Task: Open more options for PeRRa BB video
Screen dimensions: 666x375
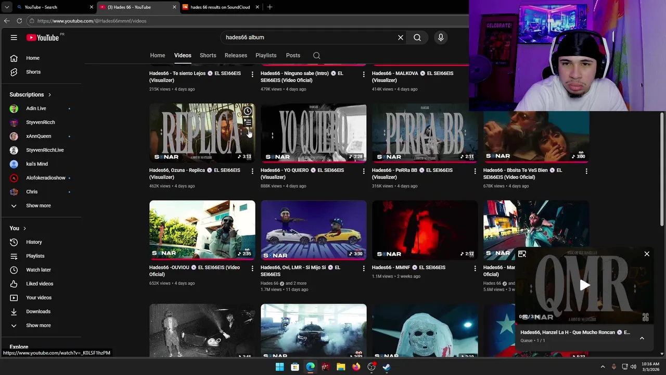Action: 475,171
